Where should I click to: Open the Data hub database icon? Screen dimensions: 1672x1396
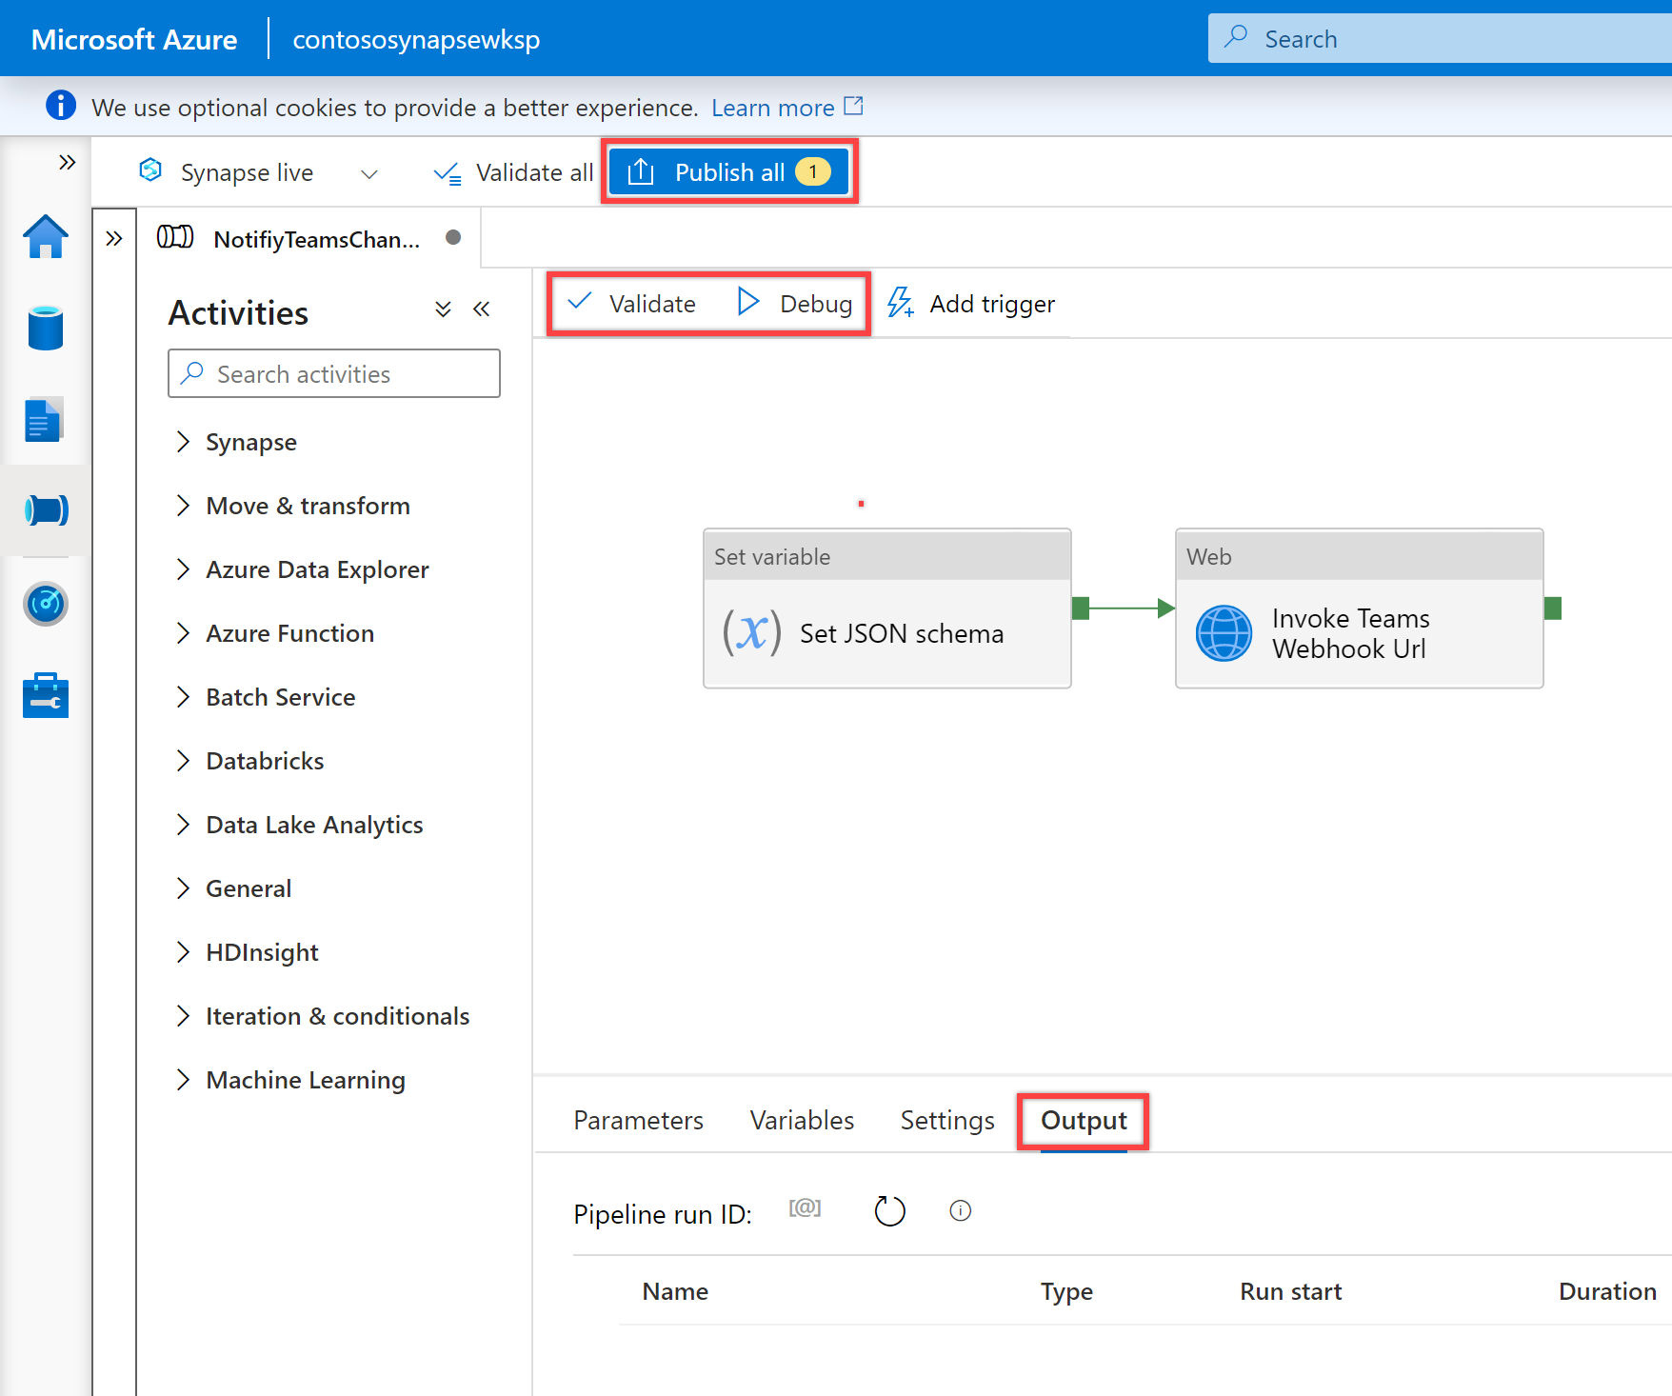coord(46,328)
